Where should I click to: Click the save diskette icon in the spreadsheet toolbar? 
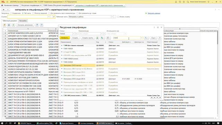(x=9, y=25)
